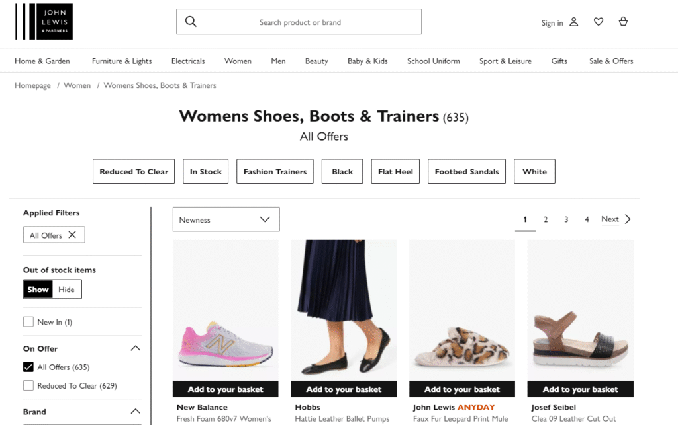Go to results page 1
This screenshot has height=425, width=678.
(x=525, y=219)
